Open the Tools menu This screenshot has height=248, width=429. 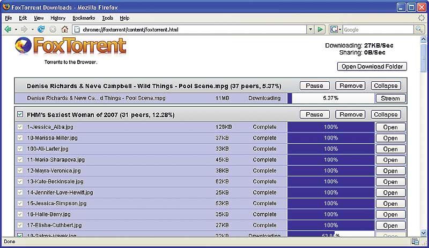(x=108, y=18)
